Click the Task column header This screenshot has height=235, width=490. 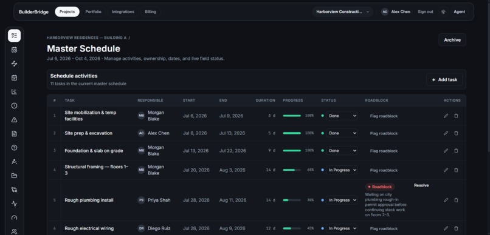coord(70,101)
